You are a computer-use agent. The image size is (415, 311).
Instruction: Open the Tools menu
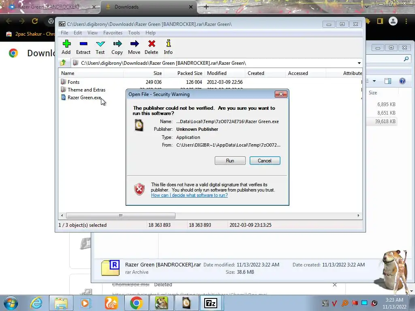tap(134, 32)
